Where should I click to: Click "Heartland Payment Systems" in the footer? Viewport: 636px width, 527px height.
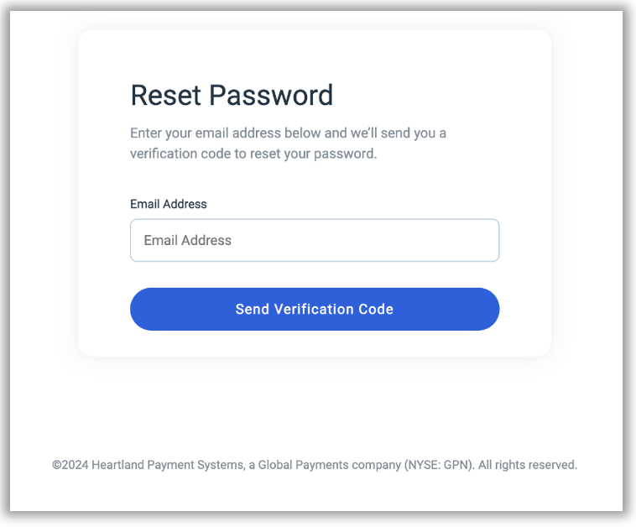coord(168,464)
